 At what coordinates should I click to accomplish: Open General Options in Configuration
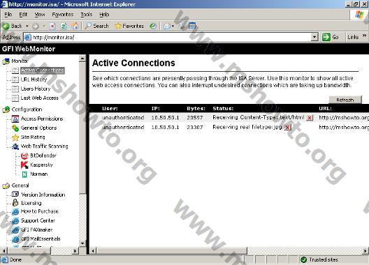[x=39, y=128]
